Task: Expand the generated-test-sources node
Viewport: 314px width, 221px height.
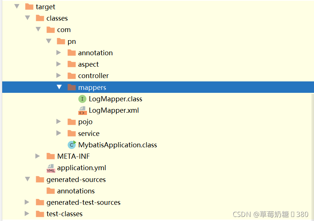Action: 26,202
